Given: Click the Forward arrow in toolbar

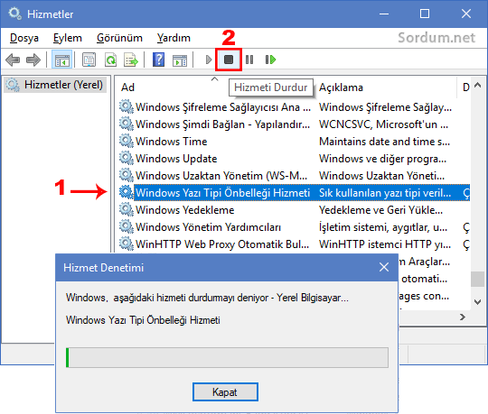Looking at the screenshot, I should click(33, 60).
